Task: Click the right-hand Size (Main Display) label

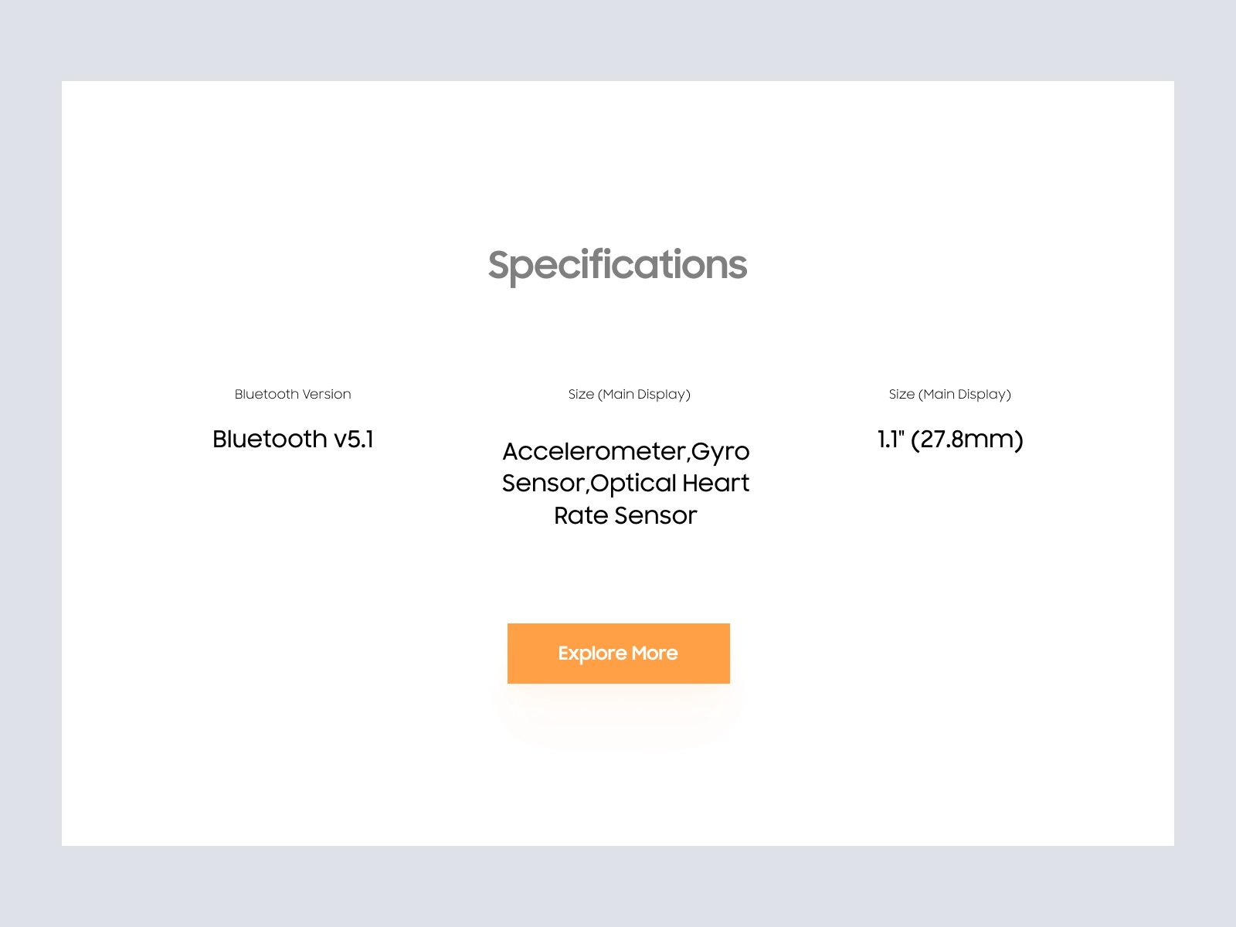Action: pyautogui.click(x=950, y=394)
